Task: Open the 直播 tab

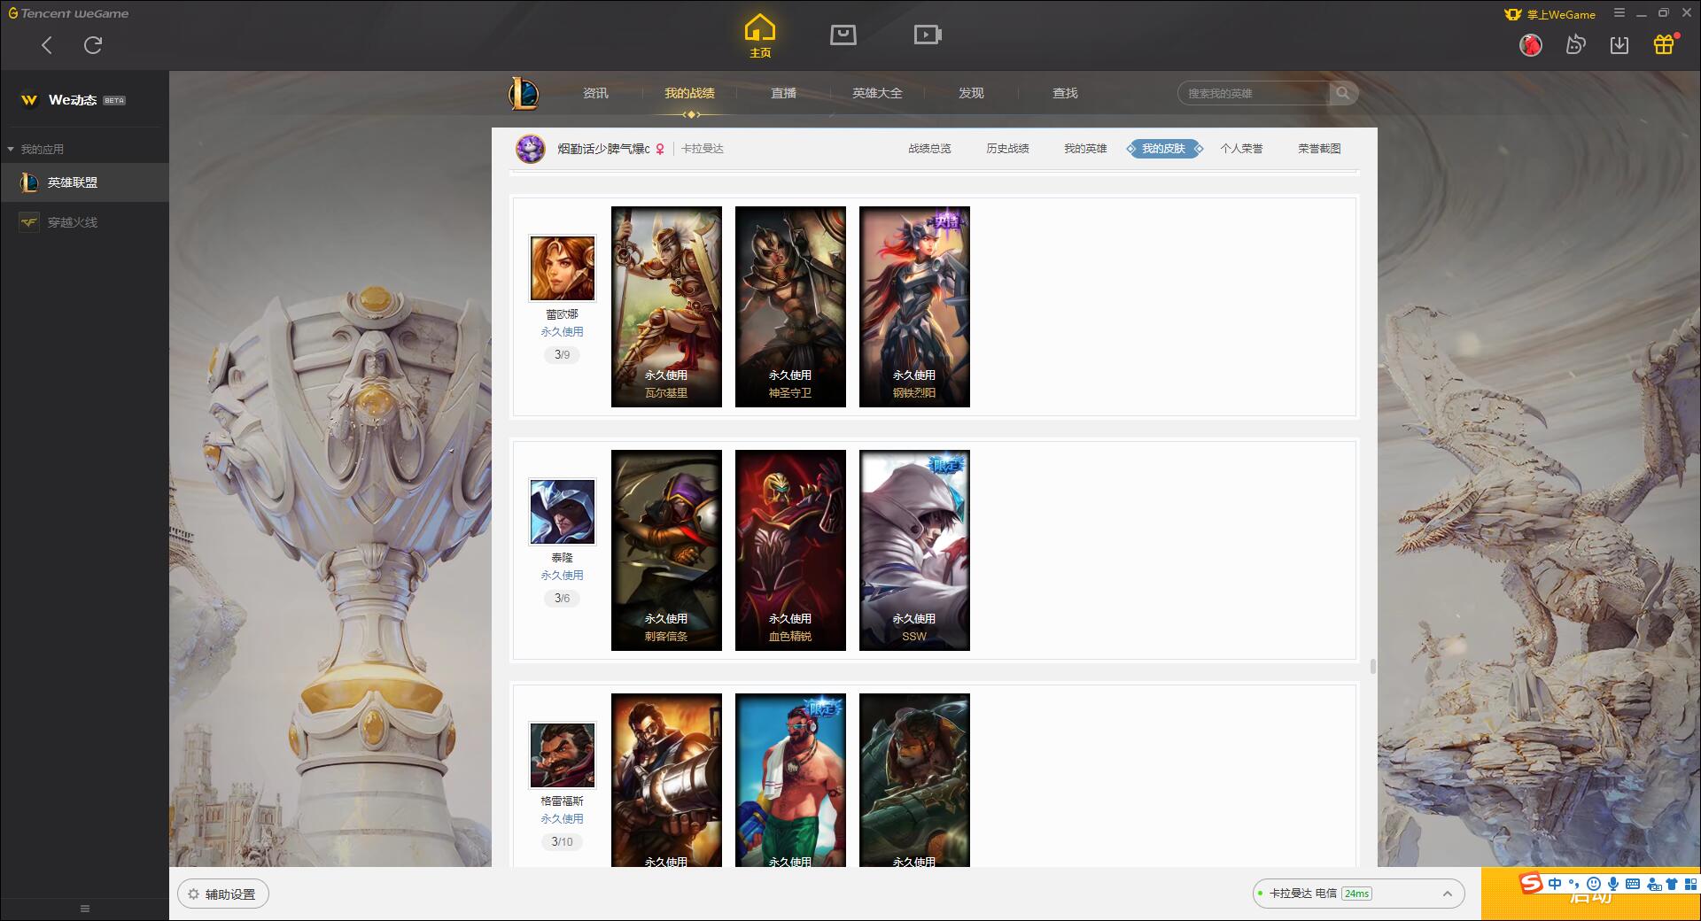Action: tap(783, 93)
